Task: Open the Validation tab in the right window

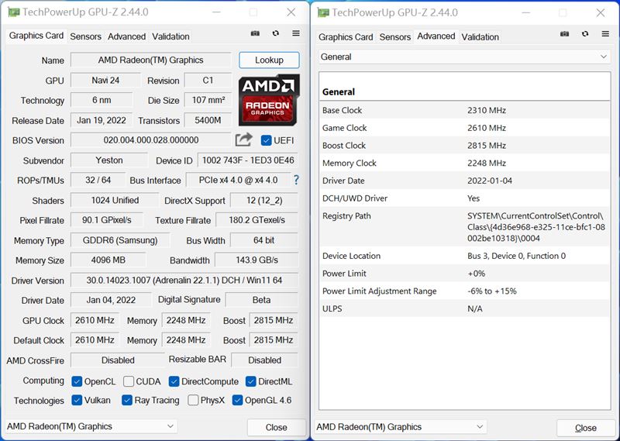Action: coord(480,36)
